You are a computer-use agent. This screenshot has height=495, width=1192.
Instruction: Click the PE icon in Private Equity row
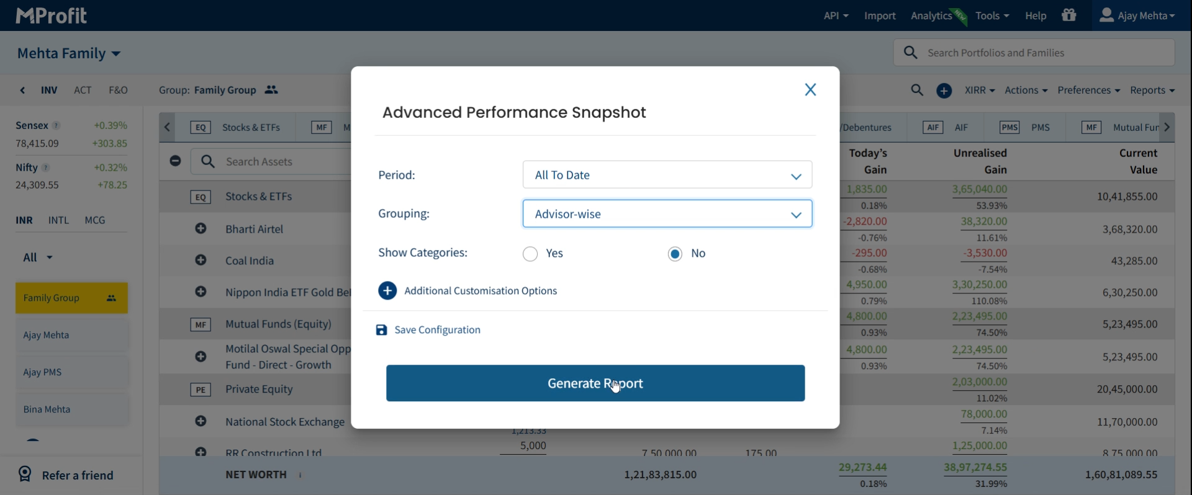(x=201, y=390)
